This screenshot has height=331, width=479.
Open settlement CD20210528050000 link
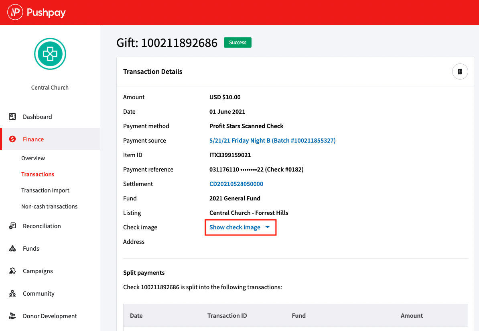[236, 184]
